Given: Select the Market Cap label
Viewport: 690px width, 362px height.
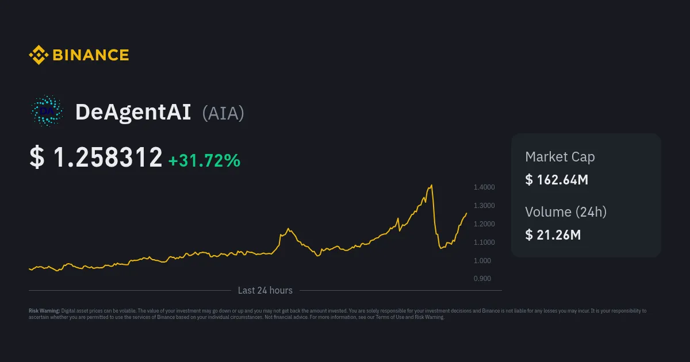Looking at the screenshot, I should pos(559,157).
